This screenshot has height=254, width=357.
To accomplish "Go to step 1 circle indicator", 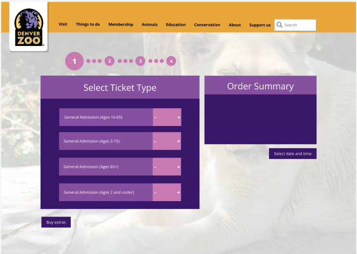I will 74,61.
